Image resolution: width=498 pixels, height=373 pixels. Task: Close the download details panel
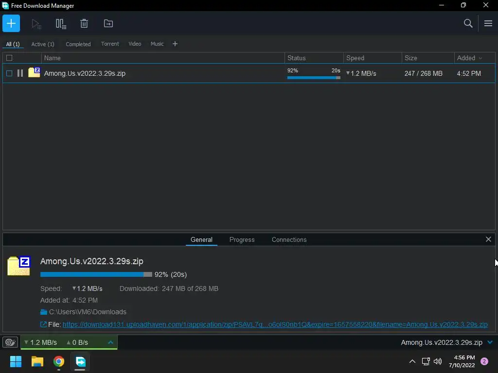click(x=488, y=239)
